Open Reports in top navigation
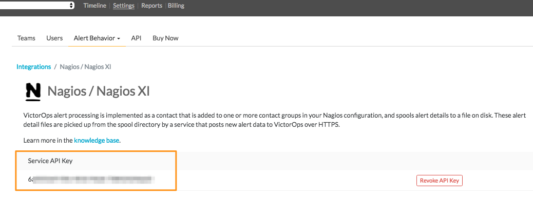 [151, 6]
